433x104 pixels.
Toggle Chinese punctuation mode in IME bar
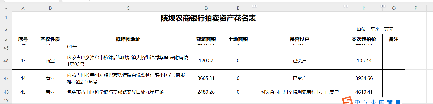click(365, 102)
